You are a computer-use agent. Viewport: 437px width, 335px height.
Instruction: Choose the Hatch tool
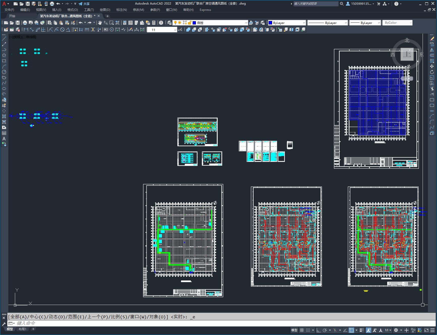(x=4, y=116)
